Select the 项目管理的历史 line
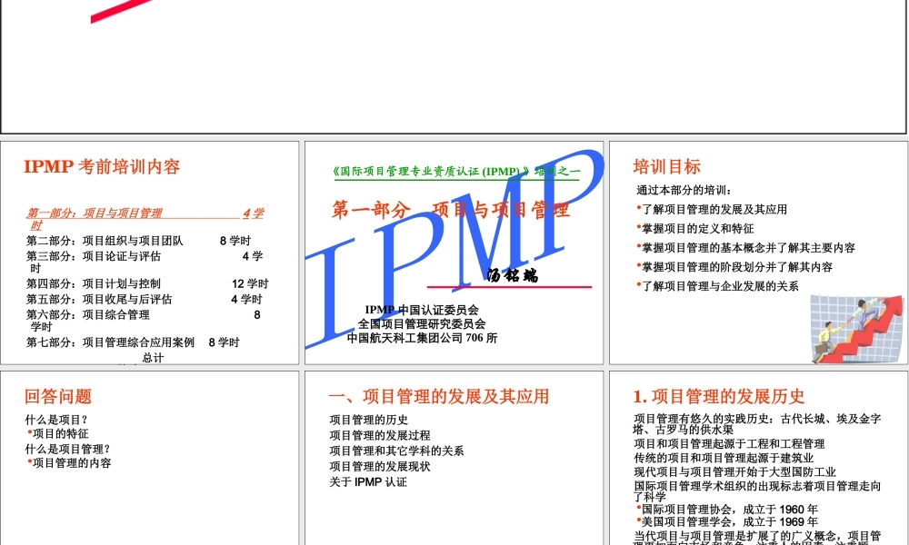The height and width of the screenshot is (545, 909). coord(369,420)
